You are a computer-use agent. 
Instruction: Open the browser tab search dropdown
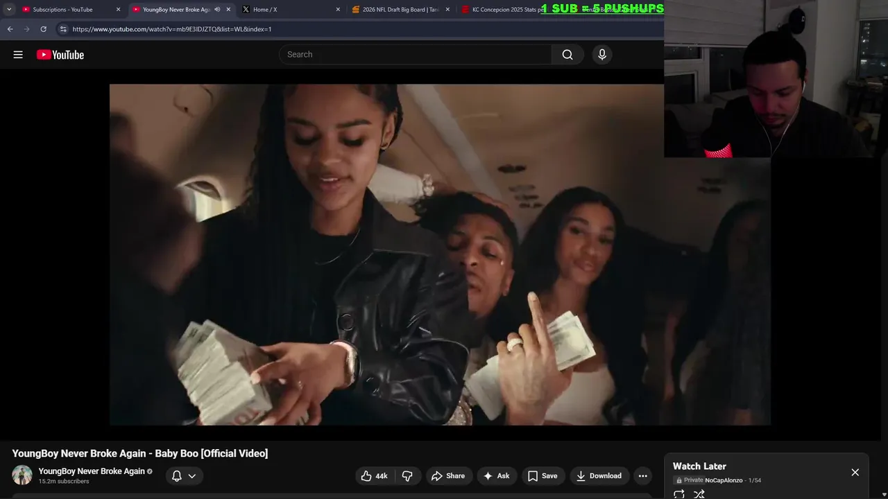(x=9, y=9)
